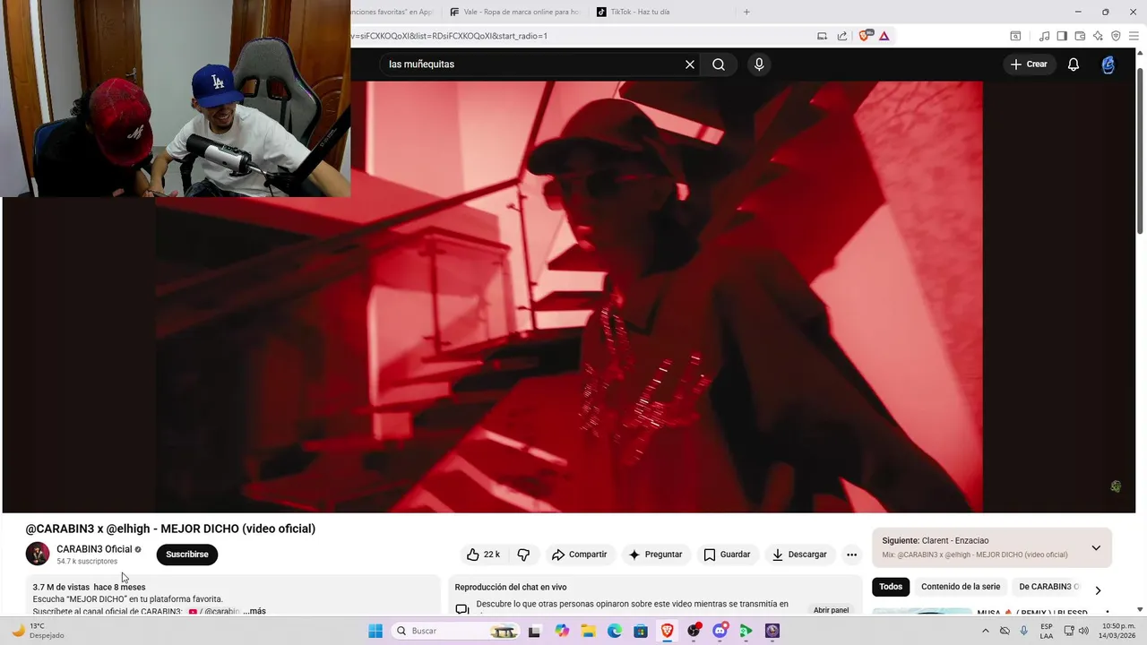Open a new browser tab
This screenshot has height=645, width=1147.
746,12
